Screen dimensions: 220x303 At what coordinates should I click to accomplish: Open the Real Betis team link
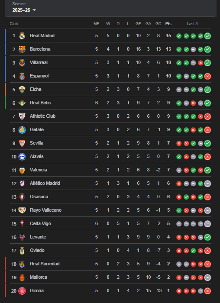pyautogui.click(x=40, y=103)
